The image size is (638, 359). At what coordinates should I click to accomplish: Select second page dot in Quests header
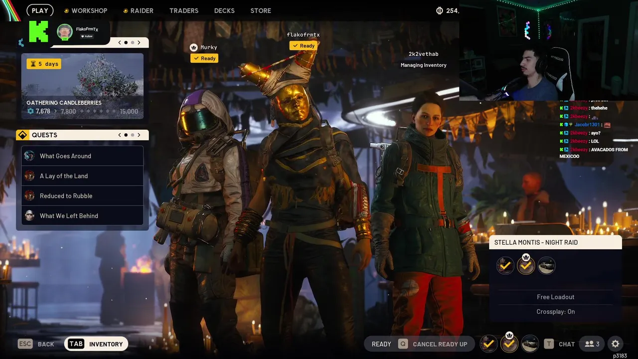[133, 135]
